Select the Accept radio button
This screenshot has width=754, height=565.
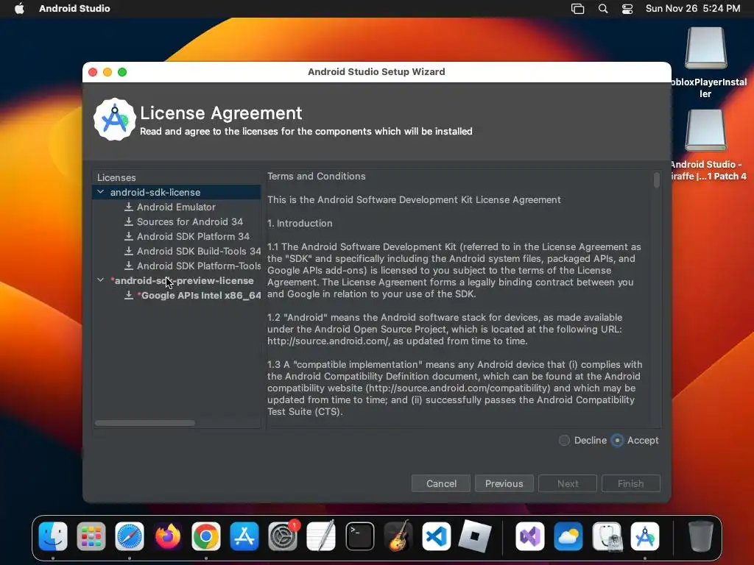618,440
